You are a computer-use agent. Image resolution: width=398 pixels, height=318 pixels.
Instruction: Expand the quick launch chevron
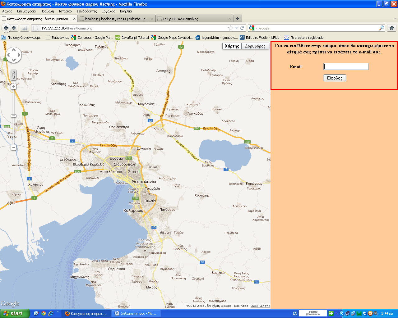tap(58, 312)
